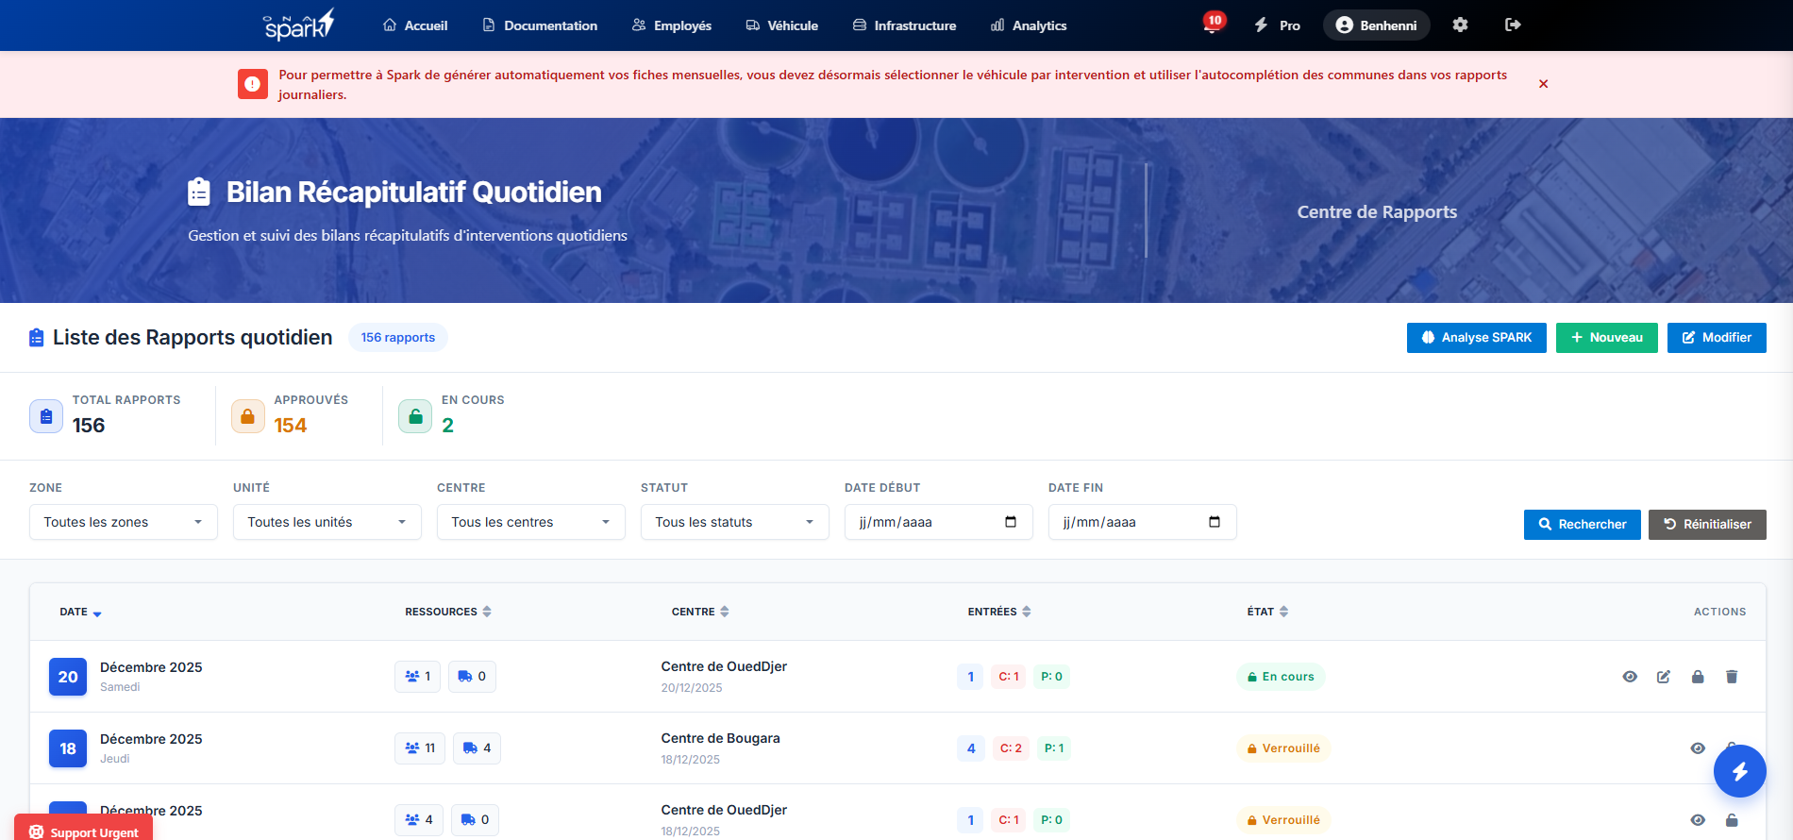Dismiss the red alert banner

[x=1543, y=84]
